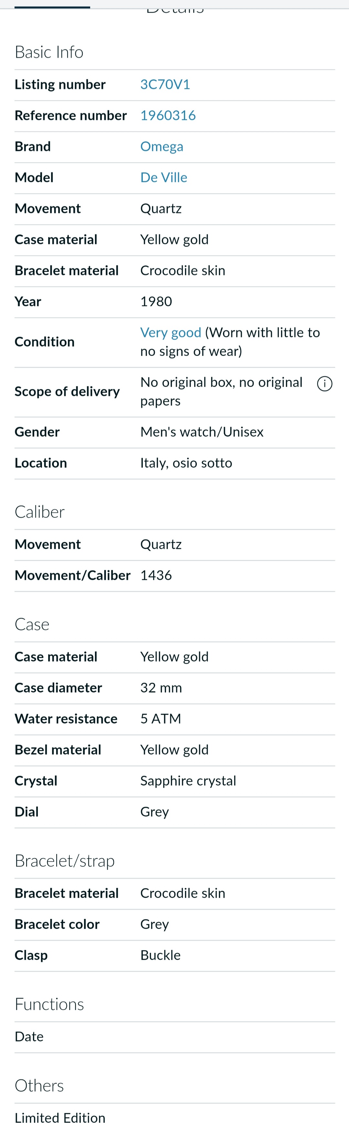Image resolution: width=349 pixels, height=1138 pixels.
Task: Click the Basic Info section heading
Action: 49,52
